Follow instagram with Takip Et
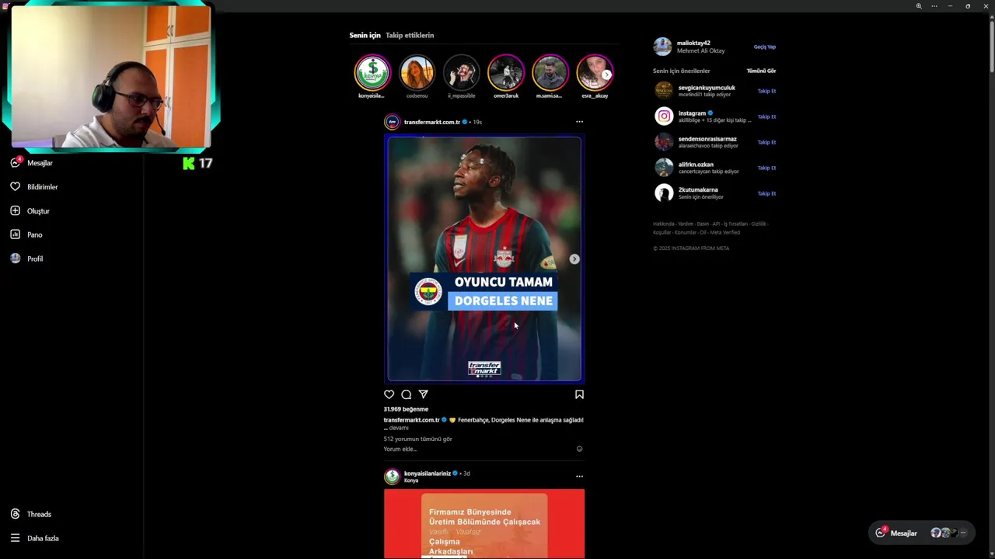995x559 pixels. click(x=766, y=116)
